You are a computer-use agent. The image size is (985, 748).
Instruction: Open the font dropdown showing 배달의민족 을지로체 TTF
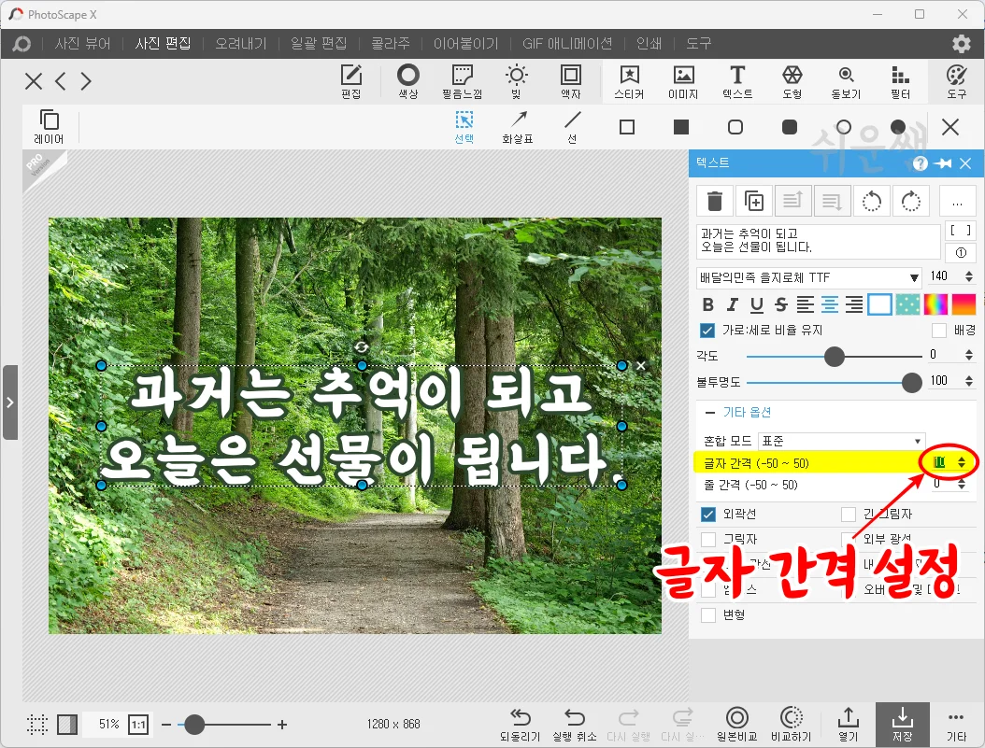coord(810,277)
